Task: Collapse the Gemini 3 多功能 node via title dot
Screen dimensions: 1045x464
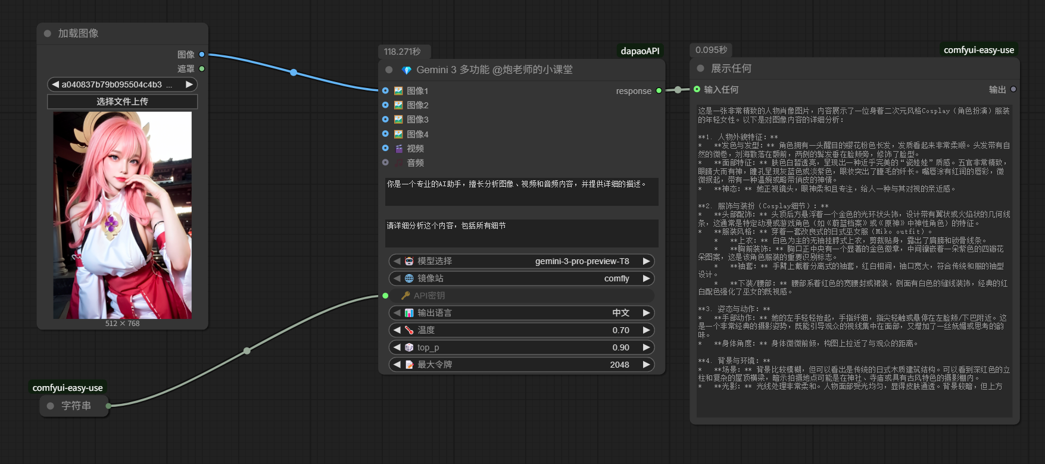Action: [389, 70]
